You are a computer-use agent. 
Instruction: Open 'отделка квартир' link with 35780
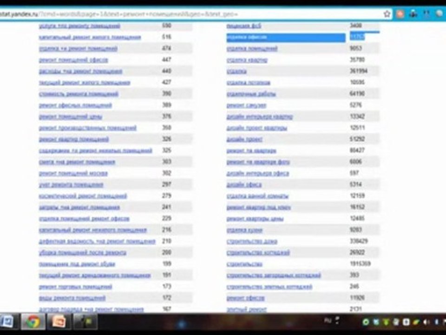coord(247,60)
